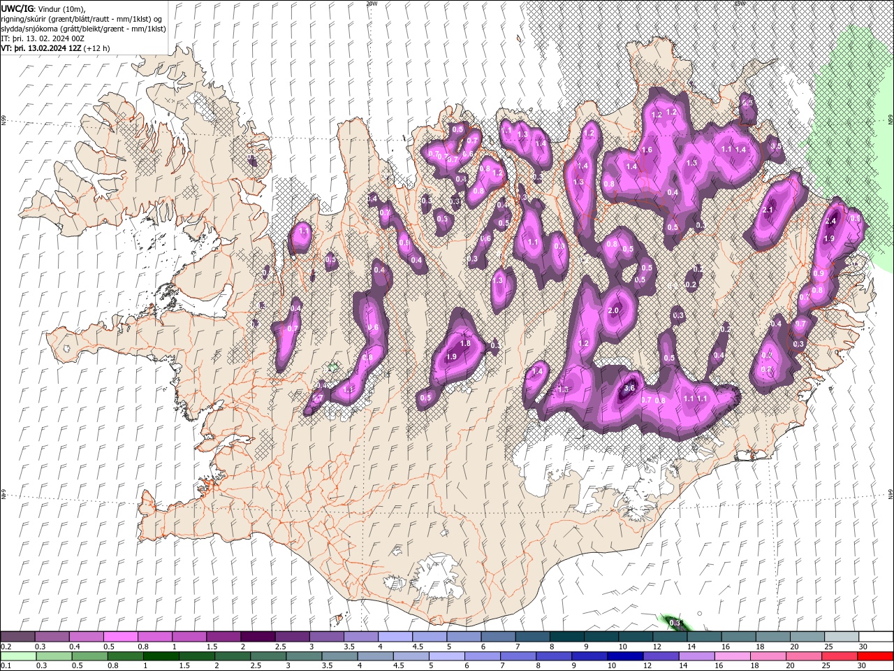
Task: Click the crimson swatch labeled 25, lower scale
Action: click(x=839, y=656)
